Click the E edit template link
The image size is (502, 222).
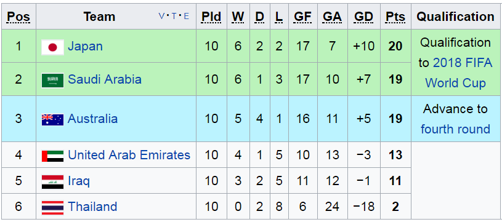point(186,16)
